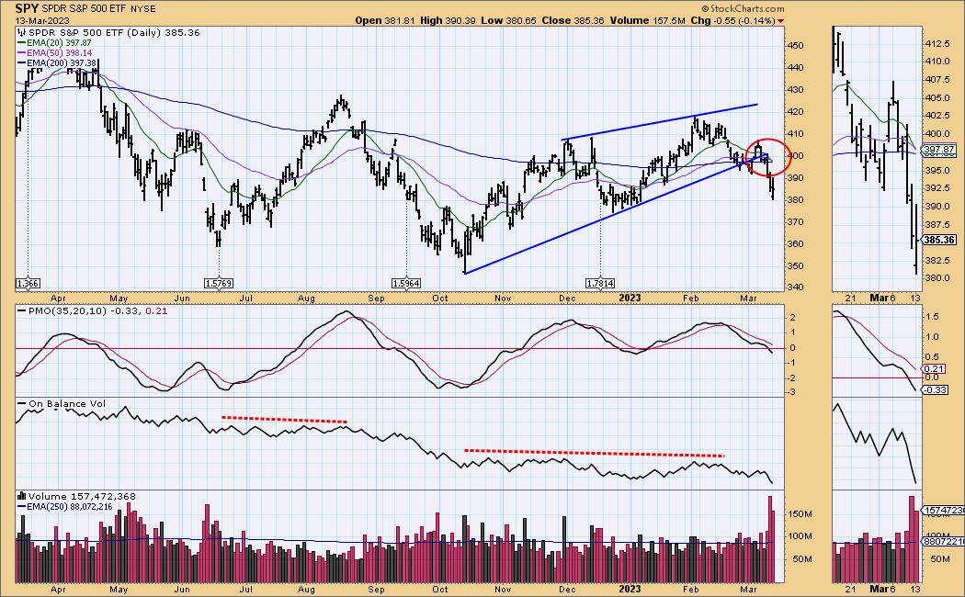Click the EMA(20) 397.87 legend entry

pyautogui.click(x=54, y=43)
